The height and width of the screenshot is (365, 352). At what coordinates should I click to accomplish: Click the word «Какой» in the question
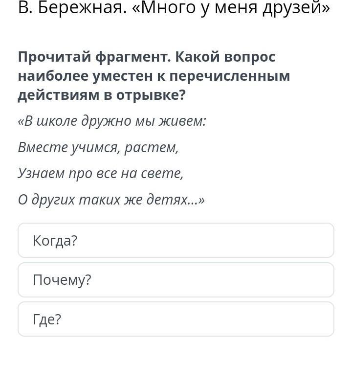point(198,57)
